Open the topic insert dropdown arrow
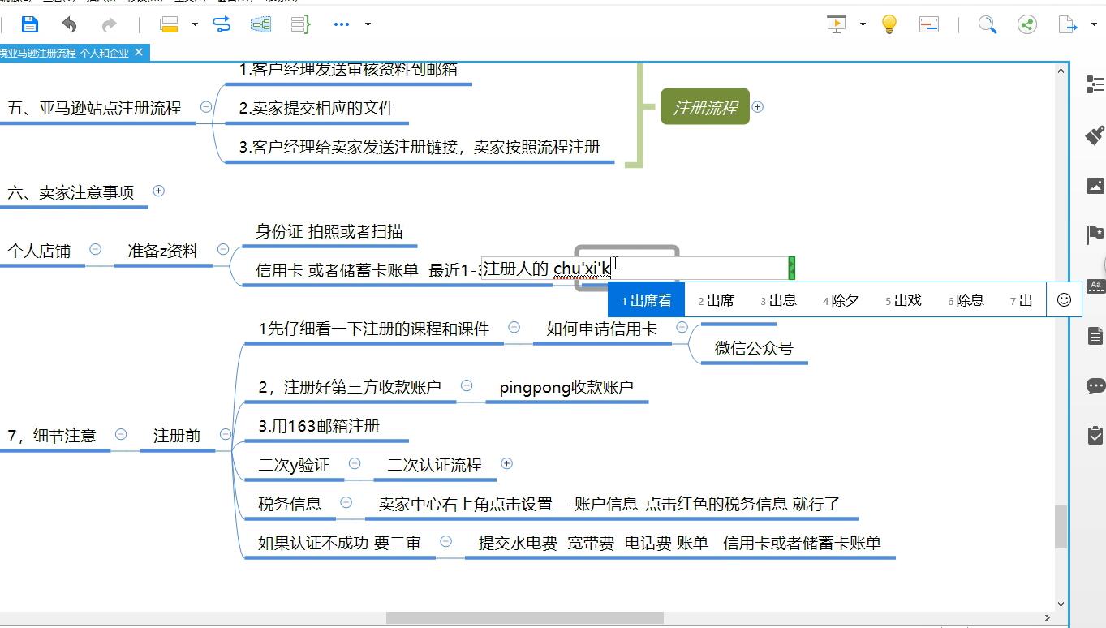The width and height of the screenshot is (1106, 628). pos(195,24)
